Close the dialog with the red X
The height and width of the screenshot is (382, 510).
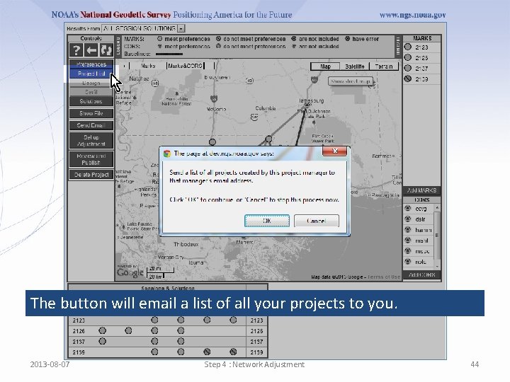tap(334, 151)
